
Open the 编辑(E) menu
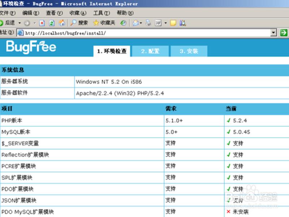tap(31, 13)
